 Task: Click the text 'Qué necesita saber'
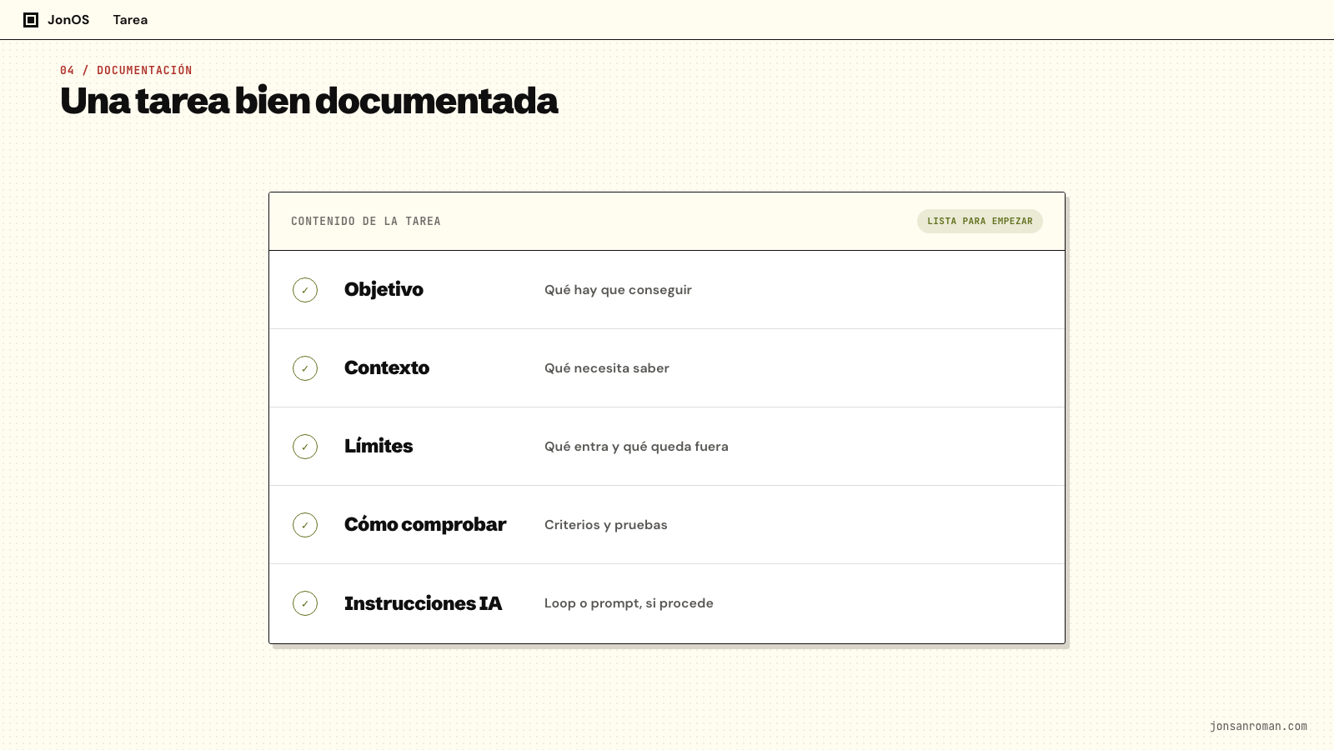pyautogui.click(x=607, y=368)
